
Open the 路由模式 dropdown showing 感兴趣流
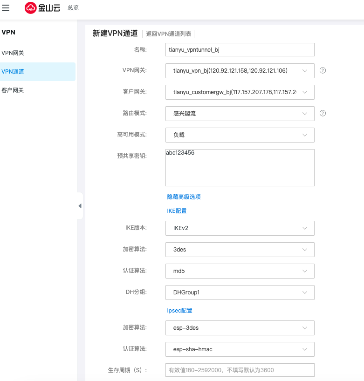[x=240, y=114]
